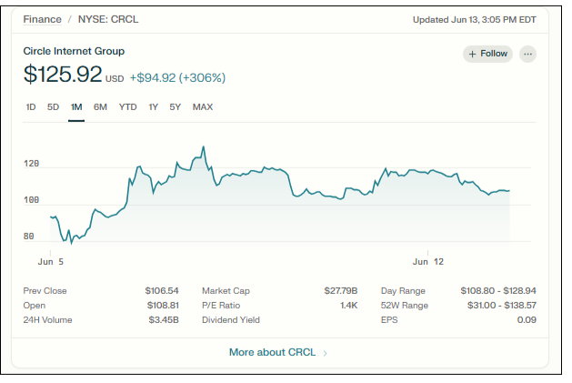Click the P/E Ratio value 1.4K

[x=348, y=306]
